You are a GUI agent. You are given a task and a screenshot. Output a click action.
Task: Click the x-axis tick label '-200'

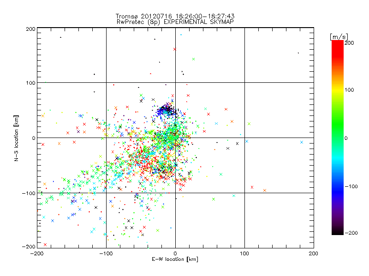point(37,253)
